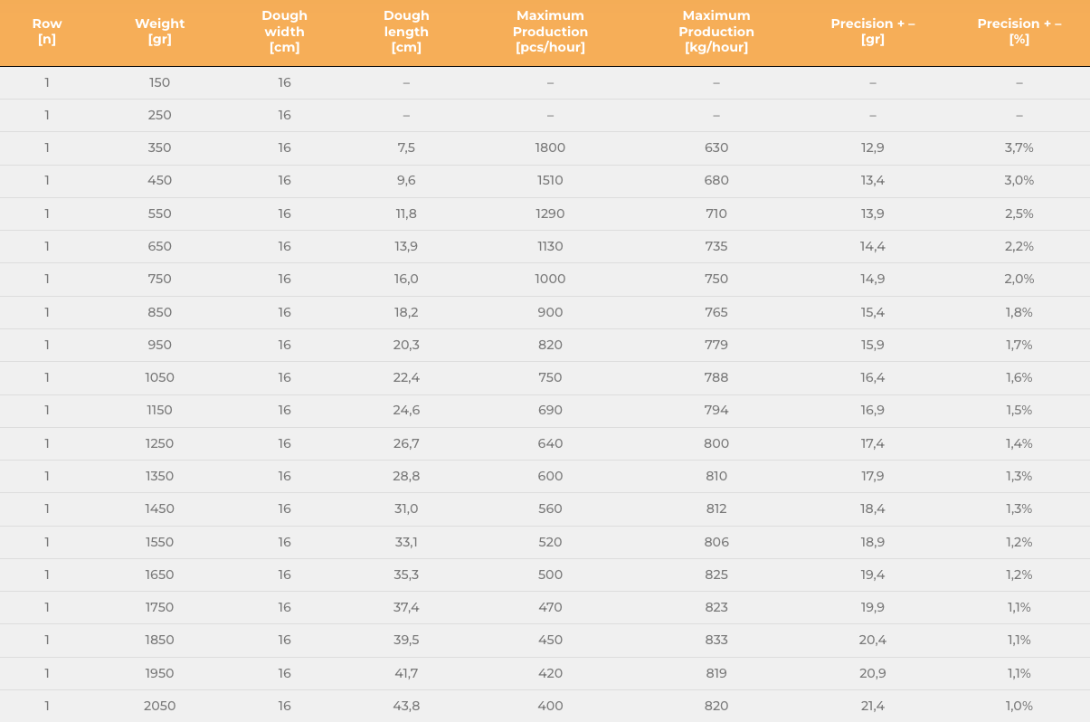Select the 350 weight cell
This screenshot has width=1090, height=722.
coord(159,147)
